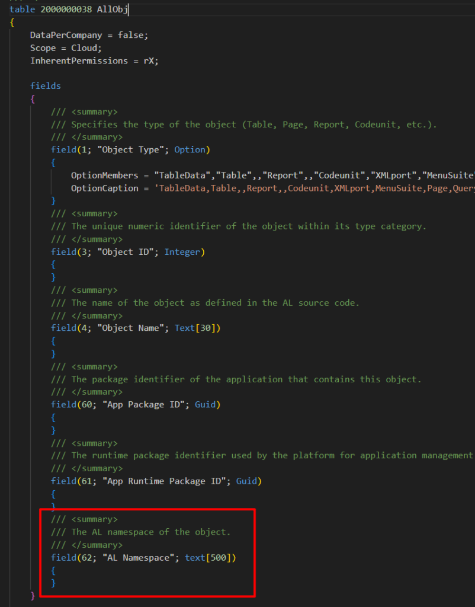Click the Text[30] data type
Screen dimensions: 475x607
coord(197,328)
